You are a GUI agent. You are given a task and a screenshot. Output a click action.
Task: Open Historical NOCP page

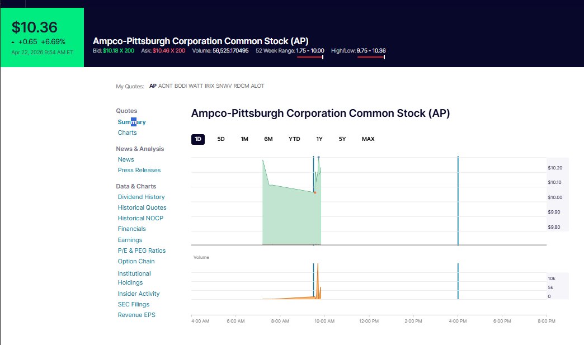[140, 218]
